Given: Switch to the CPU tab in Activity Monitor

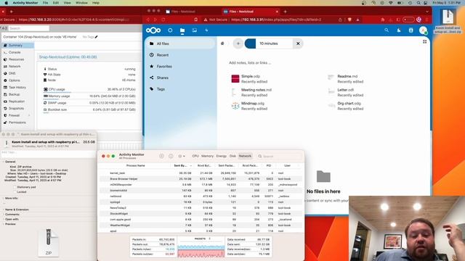Looking at the screenshot, I should tap(195, 156).
